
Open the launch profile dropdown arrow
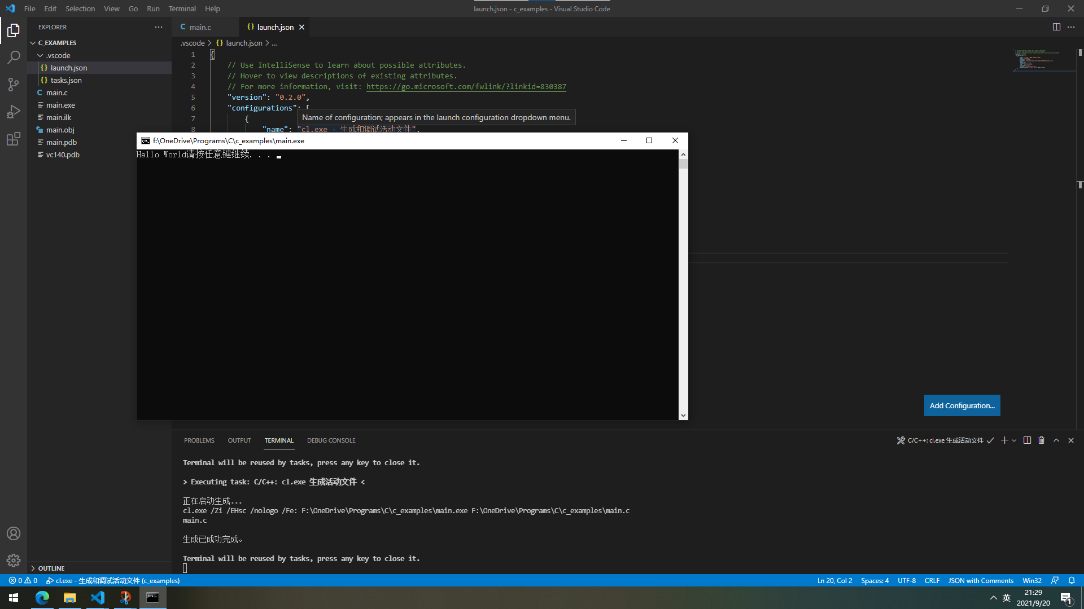click(1014, 440)
